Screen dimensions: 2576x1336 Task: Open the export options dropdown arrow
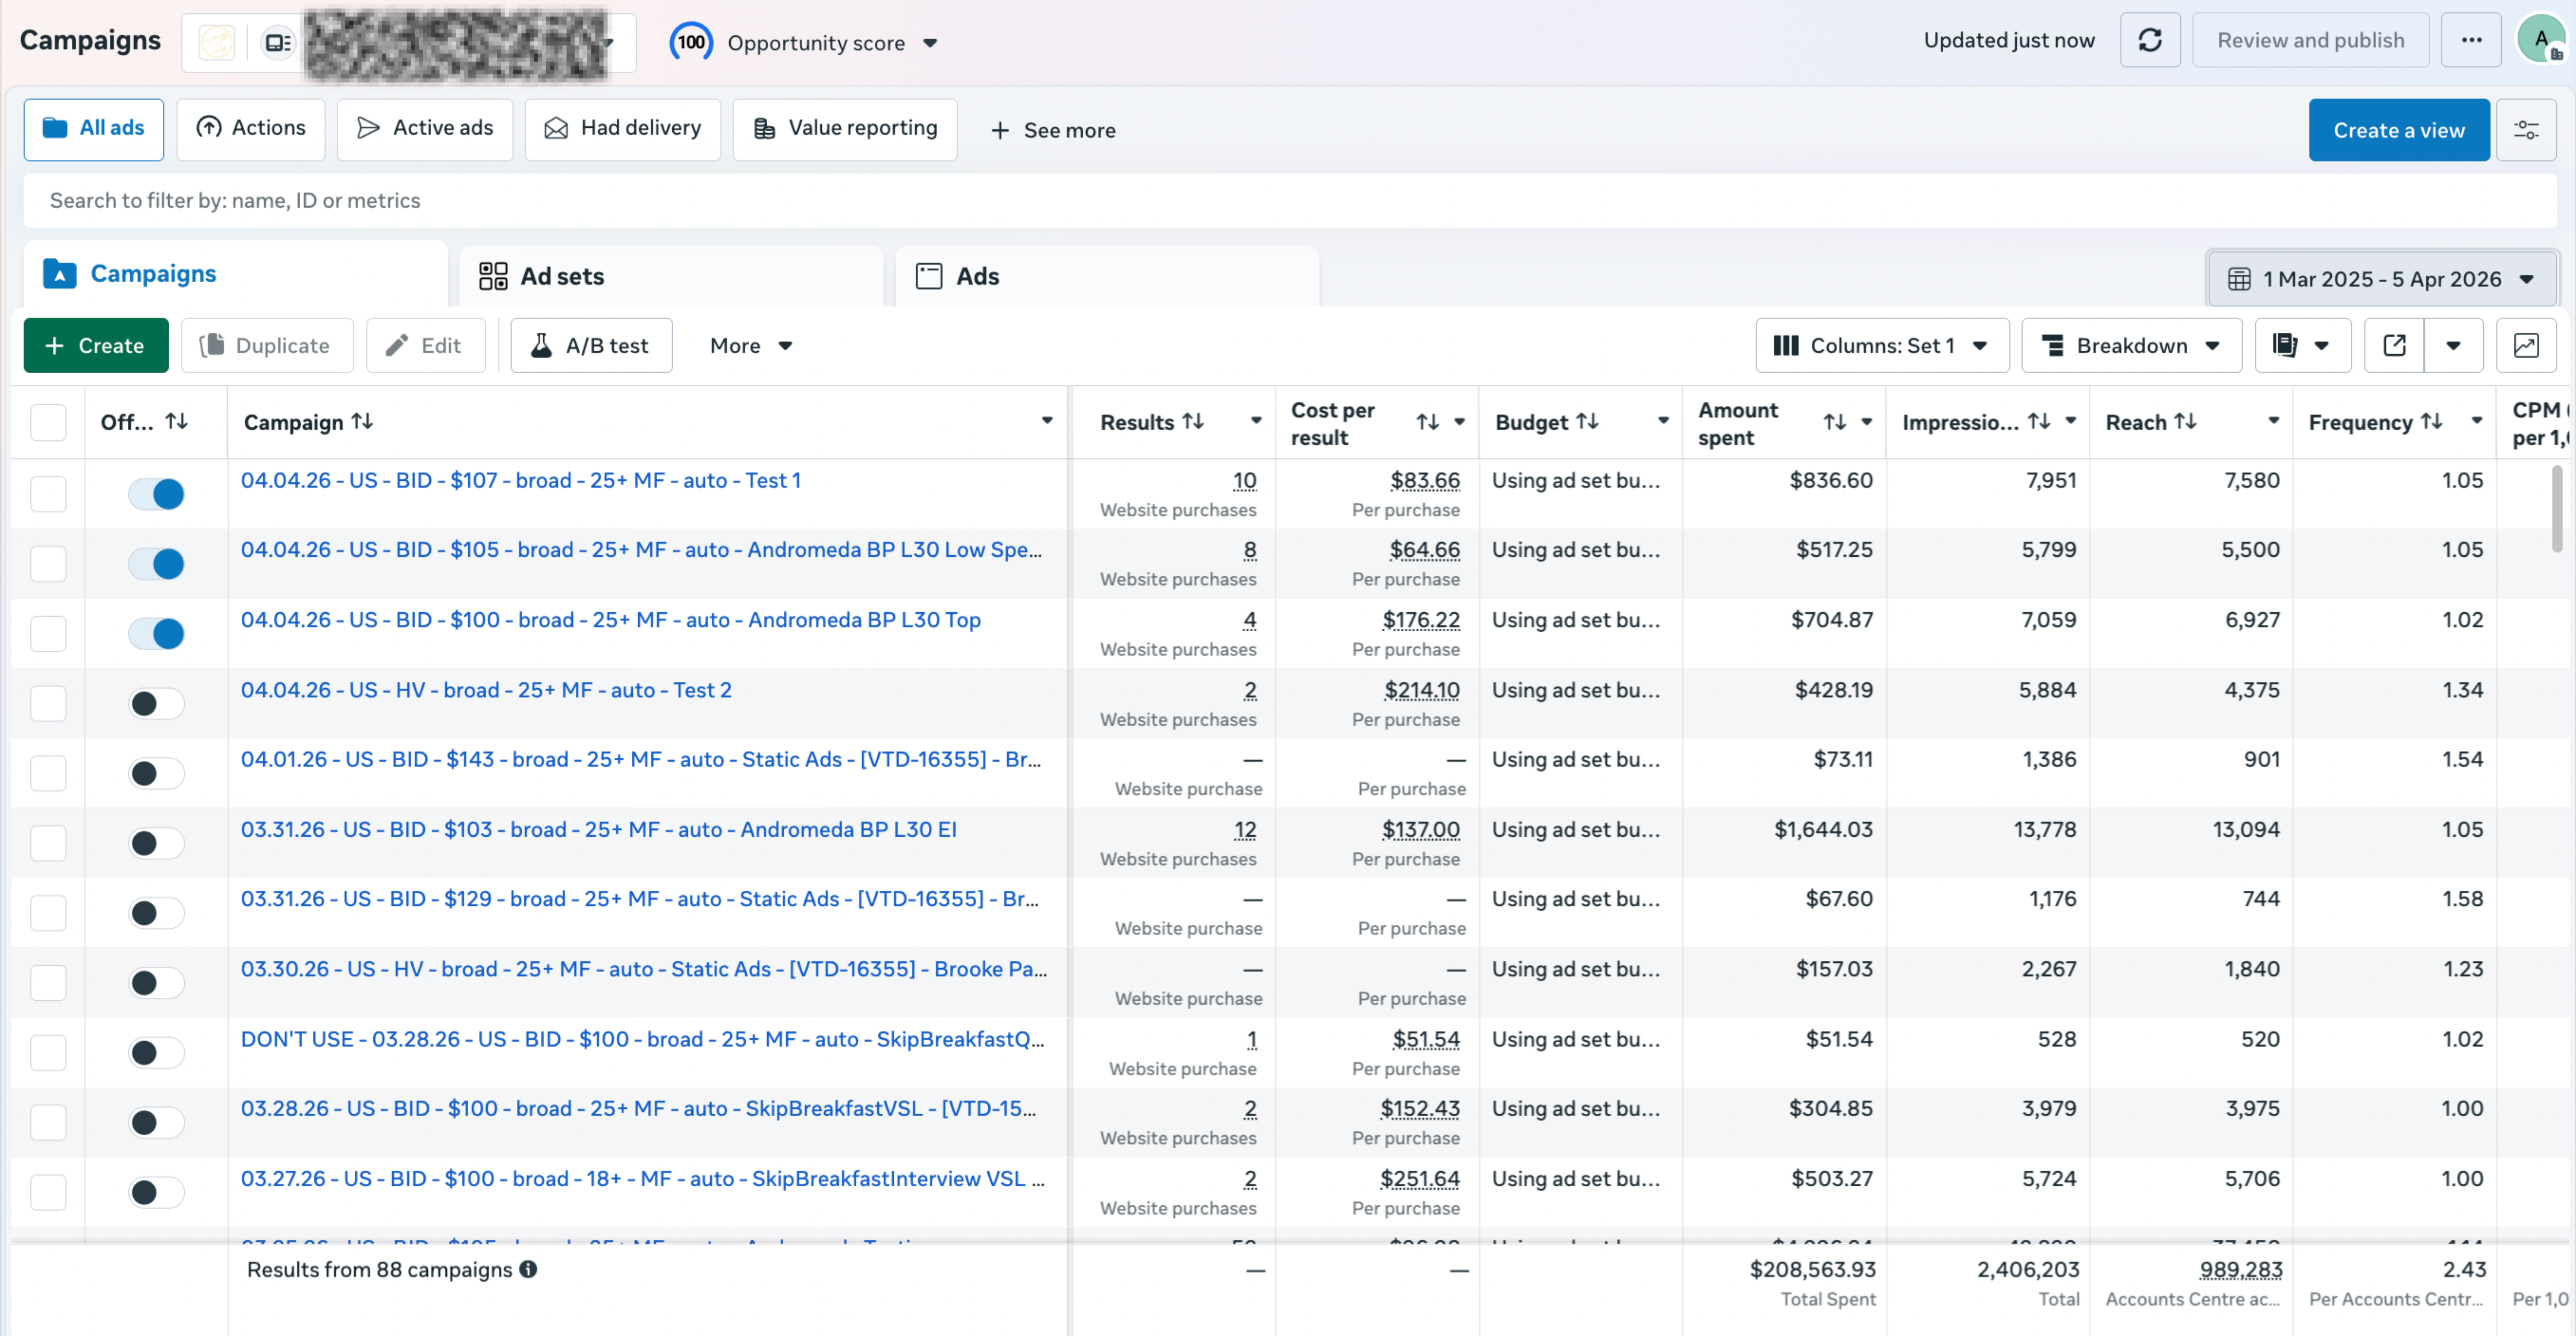2453,346
